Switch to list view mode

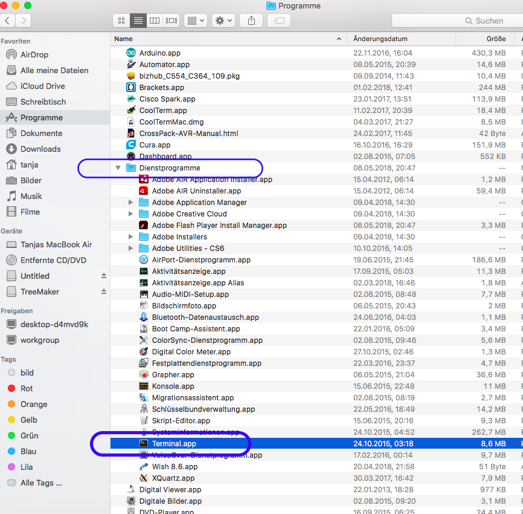pos(138,21)
